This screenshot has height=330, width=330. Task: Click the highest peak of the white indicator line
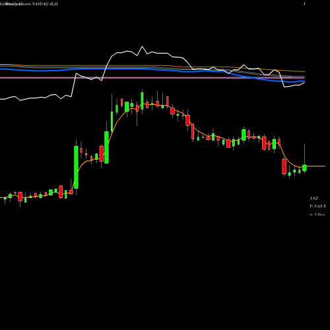pyautogui.click(x=142, y=47)
